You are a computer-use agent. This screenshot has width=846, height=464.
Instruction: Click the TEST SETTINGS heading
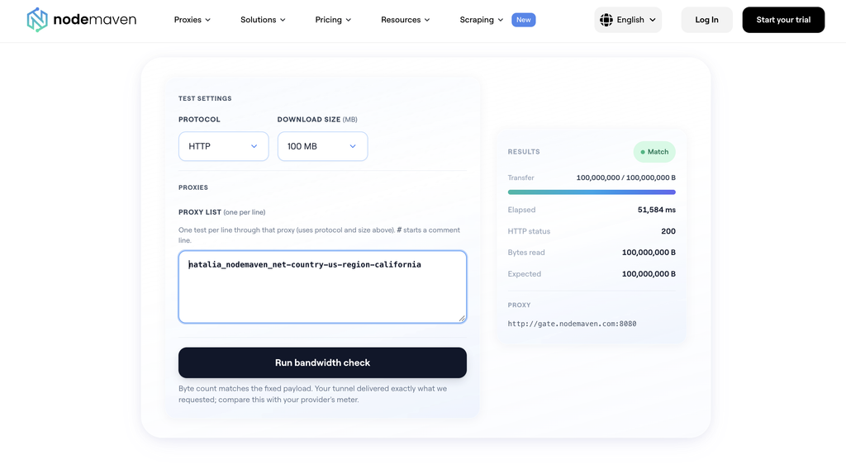(x=205, y=98)
